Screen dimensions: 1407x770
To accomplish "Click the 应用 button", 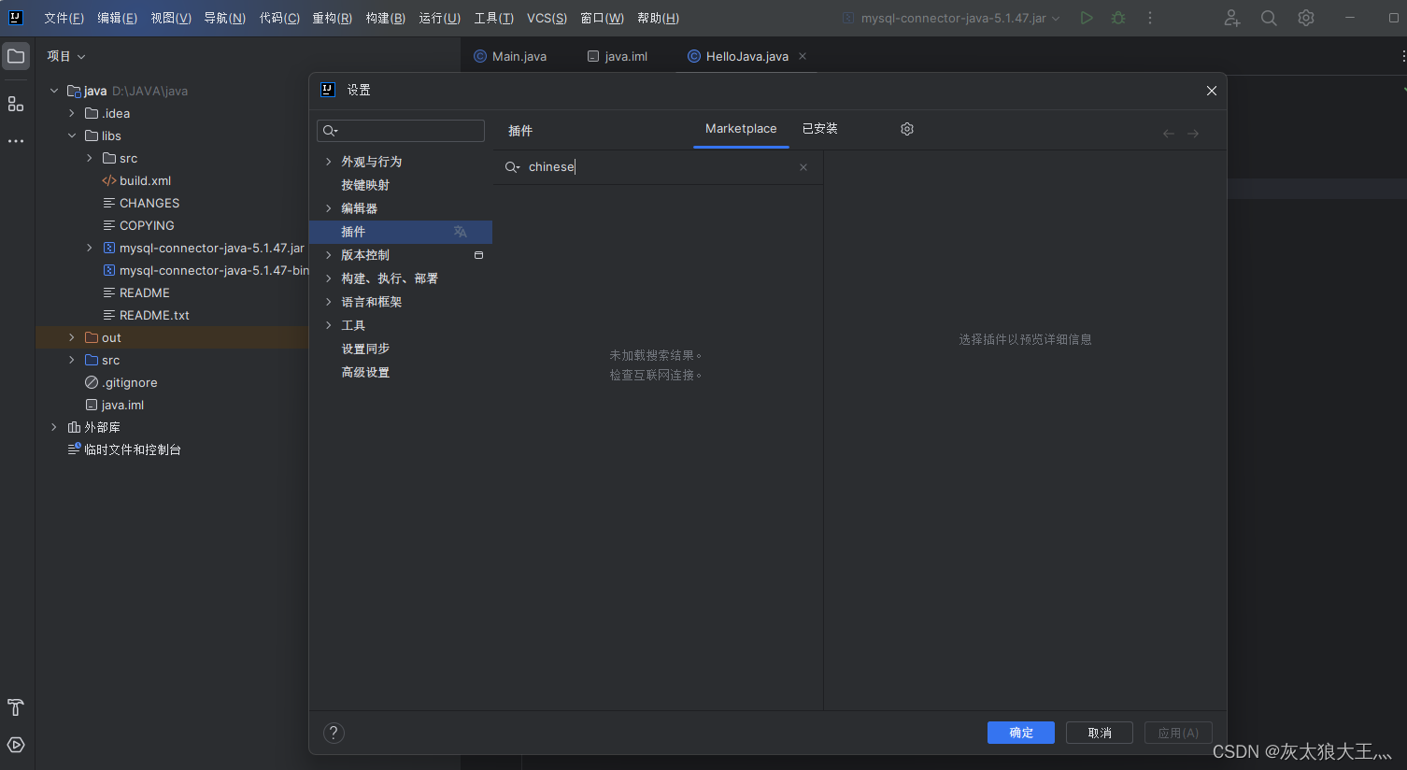I will click(x=1178, y=733).
